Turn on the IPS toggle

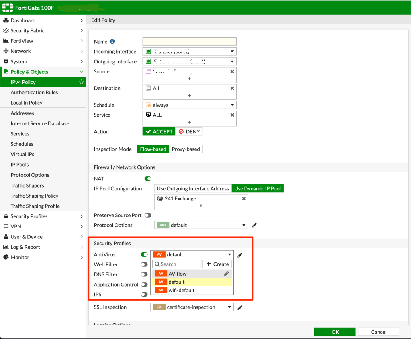(x=144, y=294)
